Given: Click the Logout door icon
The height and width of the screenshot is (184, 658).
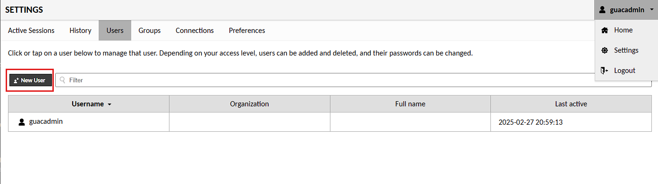Looking at the screenshot, I should click(x=604, y=71).
